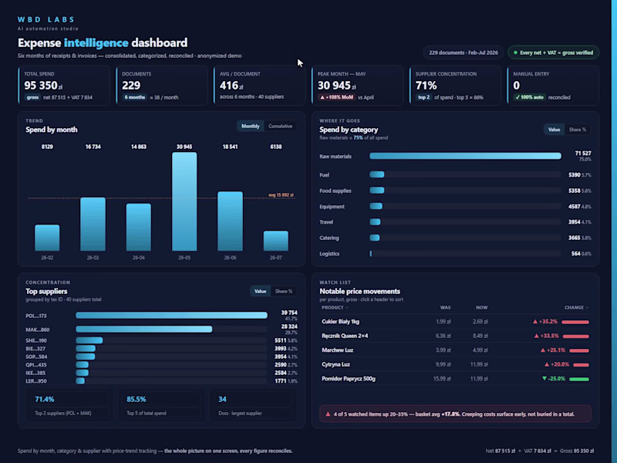Viewport: 617px width, 463px height.
Task: Click the Travel category bar
Action: (375, 222)
